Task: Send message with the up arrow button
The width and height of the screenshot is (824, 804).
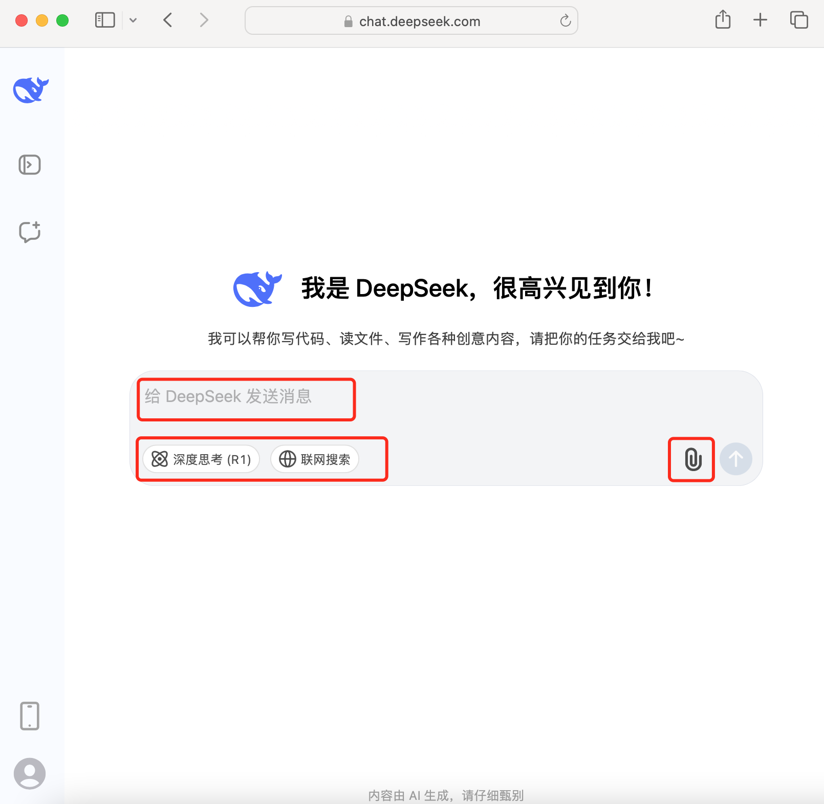Action: (x=736, y=459)
